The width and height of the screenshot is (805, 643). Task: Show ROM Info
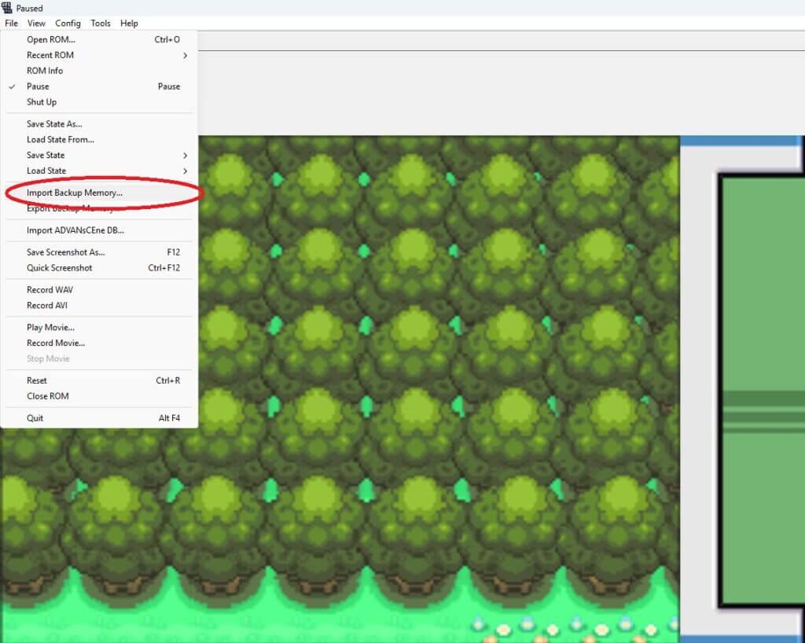(44, 71)
